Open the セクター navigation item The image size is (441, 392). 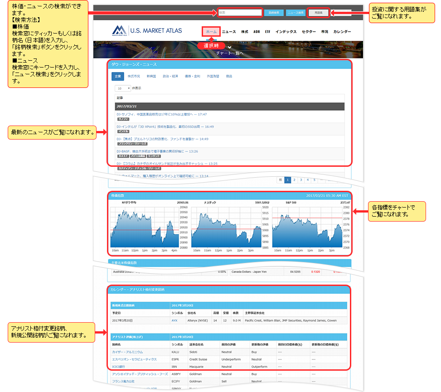click(x=309, y=32)
